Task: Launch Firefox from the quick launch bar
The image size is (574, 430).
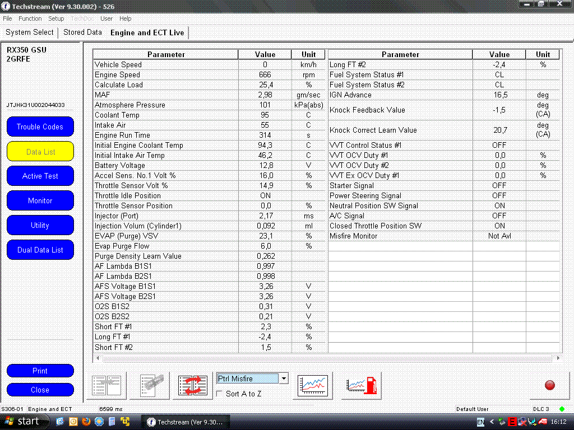Action: coord(86,422)
